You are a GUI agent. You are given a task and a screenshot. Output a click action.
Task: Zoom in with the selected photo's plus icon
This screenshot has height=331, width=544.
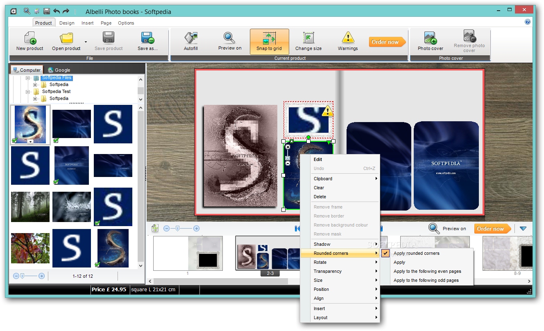(288, 147)
